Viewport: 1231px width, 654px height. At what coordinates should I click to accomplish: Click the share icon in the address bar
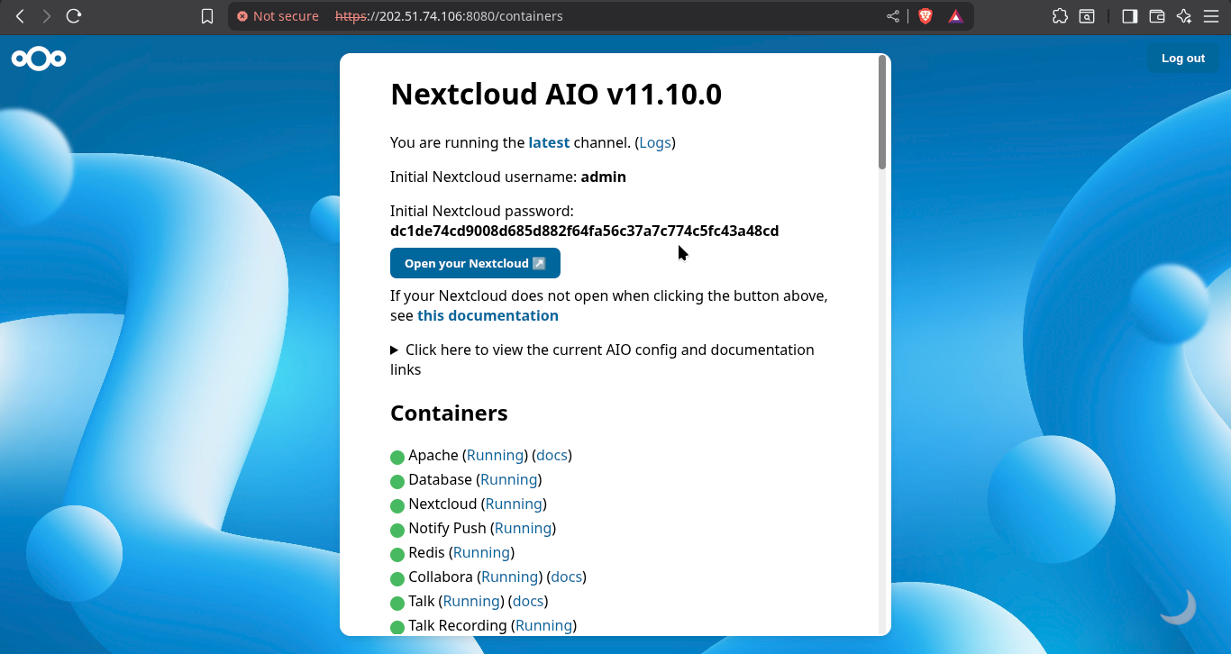coord(893,16)
